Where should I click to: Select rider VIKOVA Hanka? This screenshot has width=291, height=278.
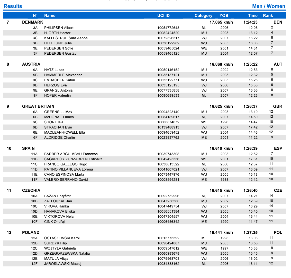[x=57, y=206]
